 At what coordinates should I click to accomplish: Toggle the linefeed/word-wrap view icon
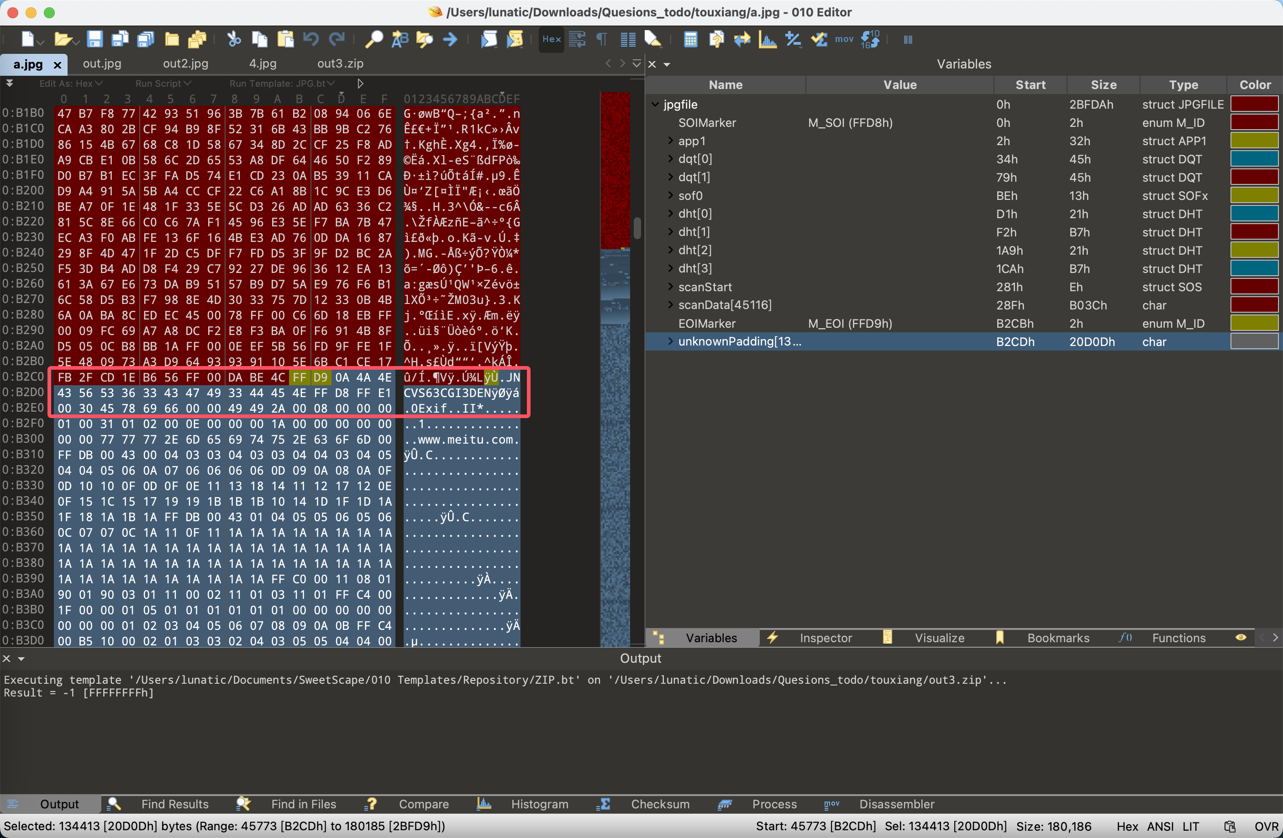577,39
